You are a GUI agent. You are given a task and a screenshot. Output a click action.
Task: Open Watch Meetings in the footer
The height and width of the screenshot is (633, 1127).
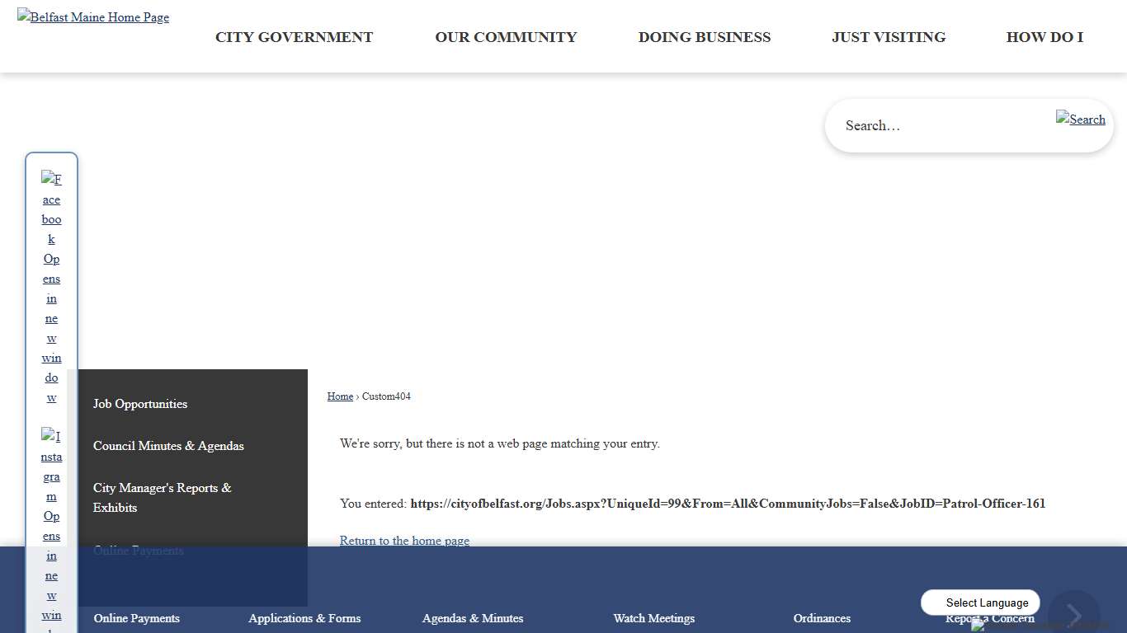coord(653,618)
